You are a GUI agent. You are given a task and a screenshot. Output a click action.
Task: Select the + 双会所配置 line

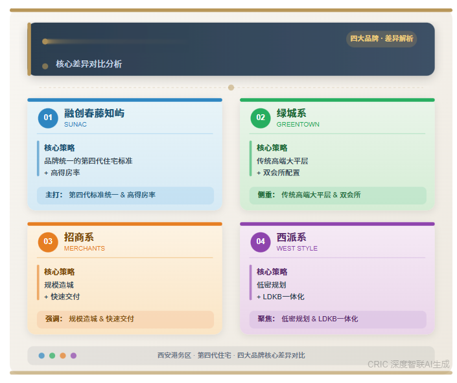pyautogui.click(x=278, y=173)
